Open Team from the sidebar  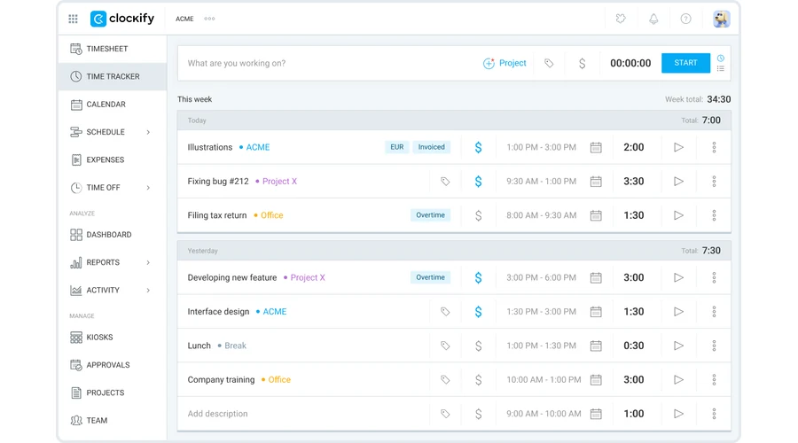pyautogui.click(x=113, y=421)
